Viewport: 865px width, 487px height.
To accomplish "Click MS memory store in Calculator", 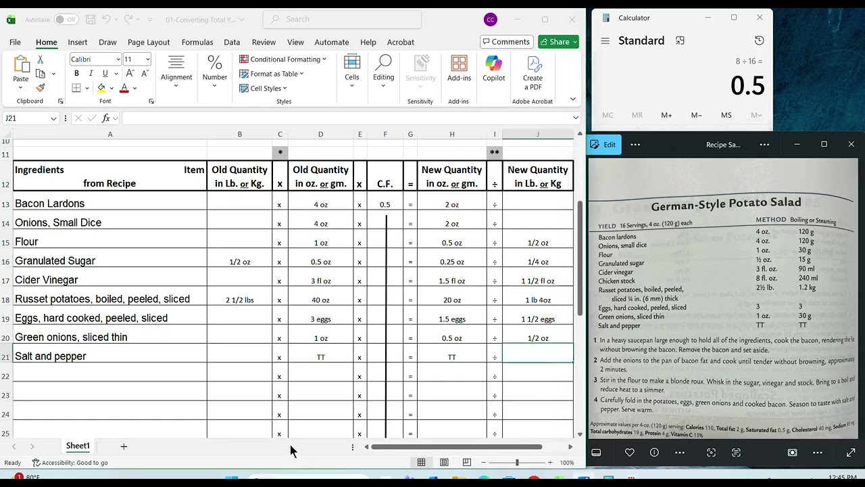I will click(x=726, y=115).
